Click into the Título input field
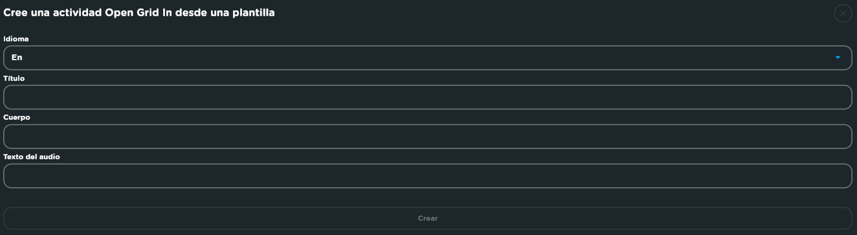This screenshot has height=235, width=857. pyautogui.click(x=428, y=97)
